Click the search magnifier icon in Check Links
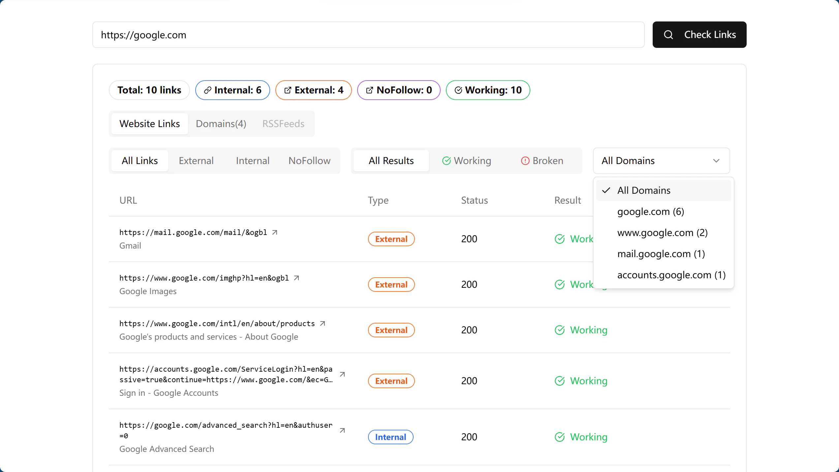 pyautogui.click(x=668, y=35)
